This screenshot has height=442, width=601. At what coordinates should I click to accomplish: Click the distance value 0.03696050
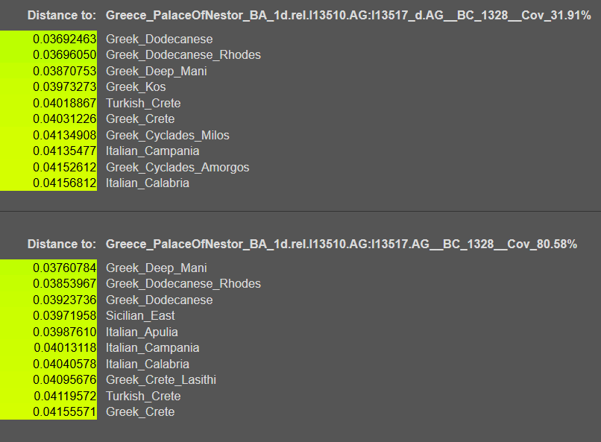coord(64,54)
